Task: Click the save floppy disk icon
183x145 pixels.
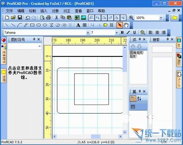Action: pos(20,17)
